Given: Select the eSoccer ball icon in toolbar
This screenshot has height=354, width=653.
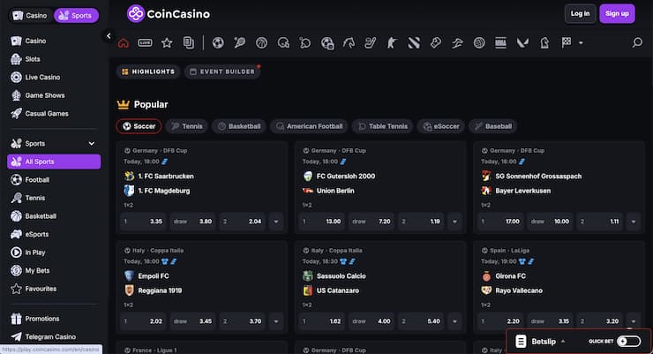Looking at the screenshot, I should pos(327,43).
